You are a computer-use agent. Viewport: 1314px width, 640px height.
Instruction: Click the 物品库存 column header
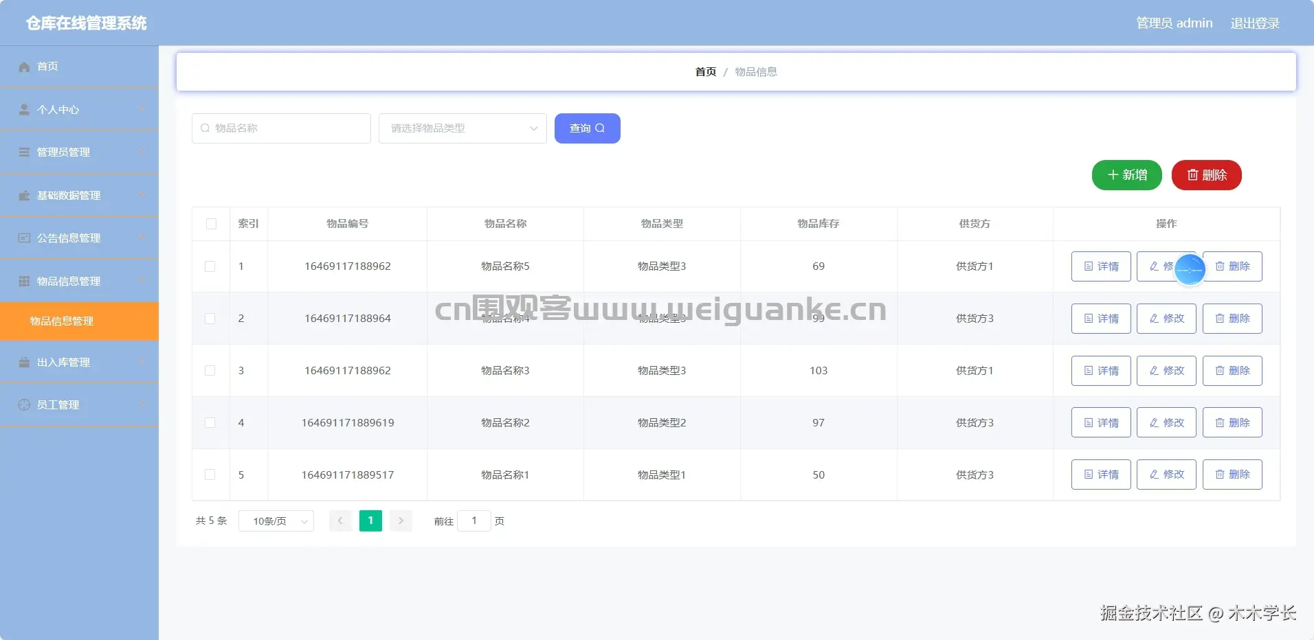(819, 224)
